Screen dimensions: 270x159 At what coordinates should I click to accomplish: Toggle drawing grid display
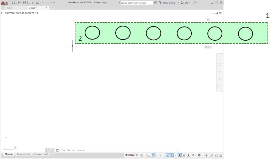[x=137, y=155]
